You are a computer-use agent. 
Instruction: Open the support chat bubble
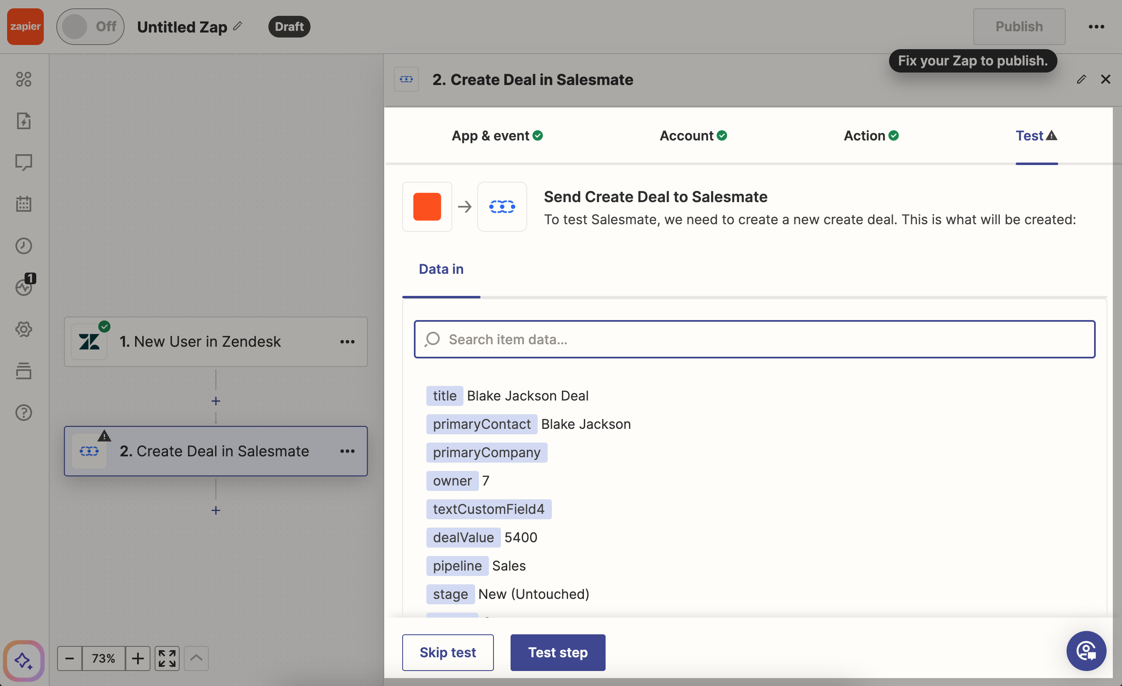pos(1087,651)
